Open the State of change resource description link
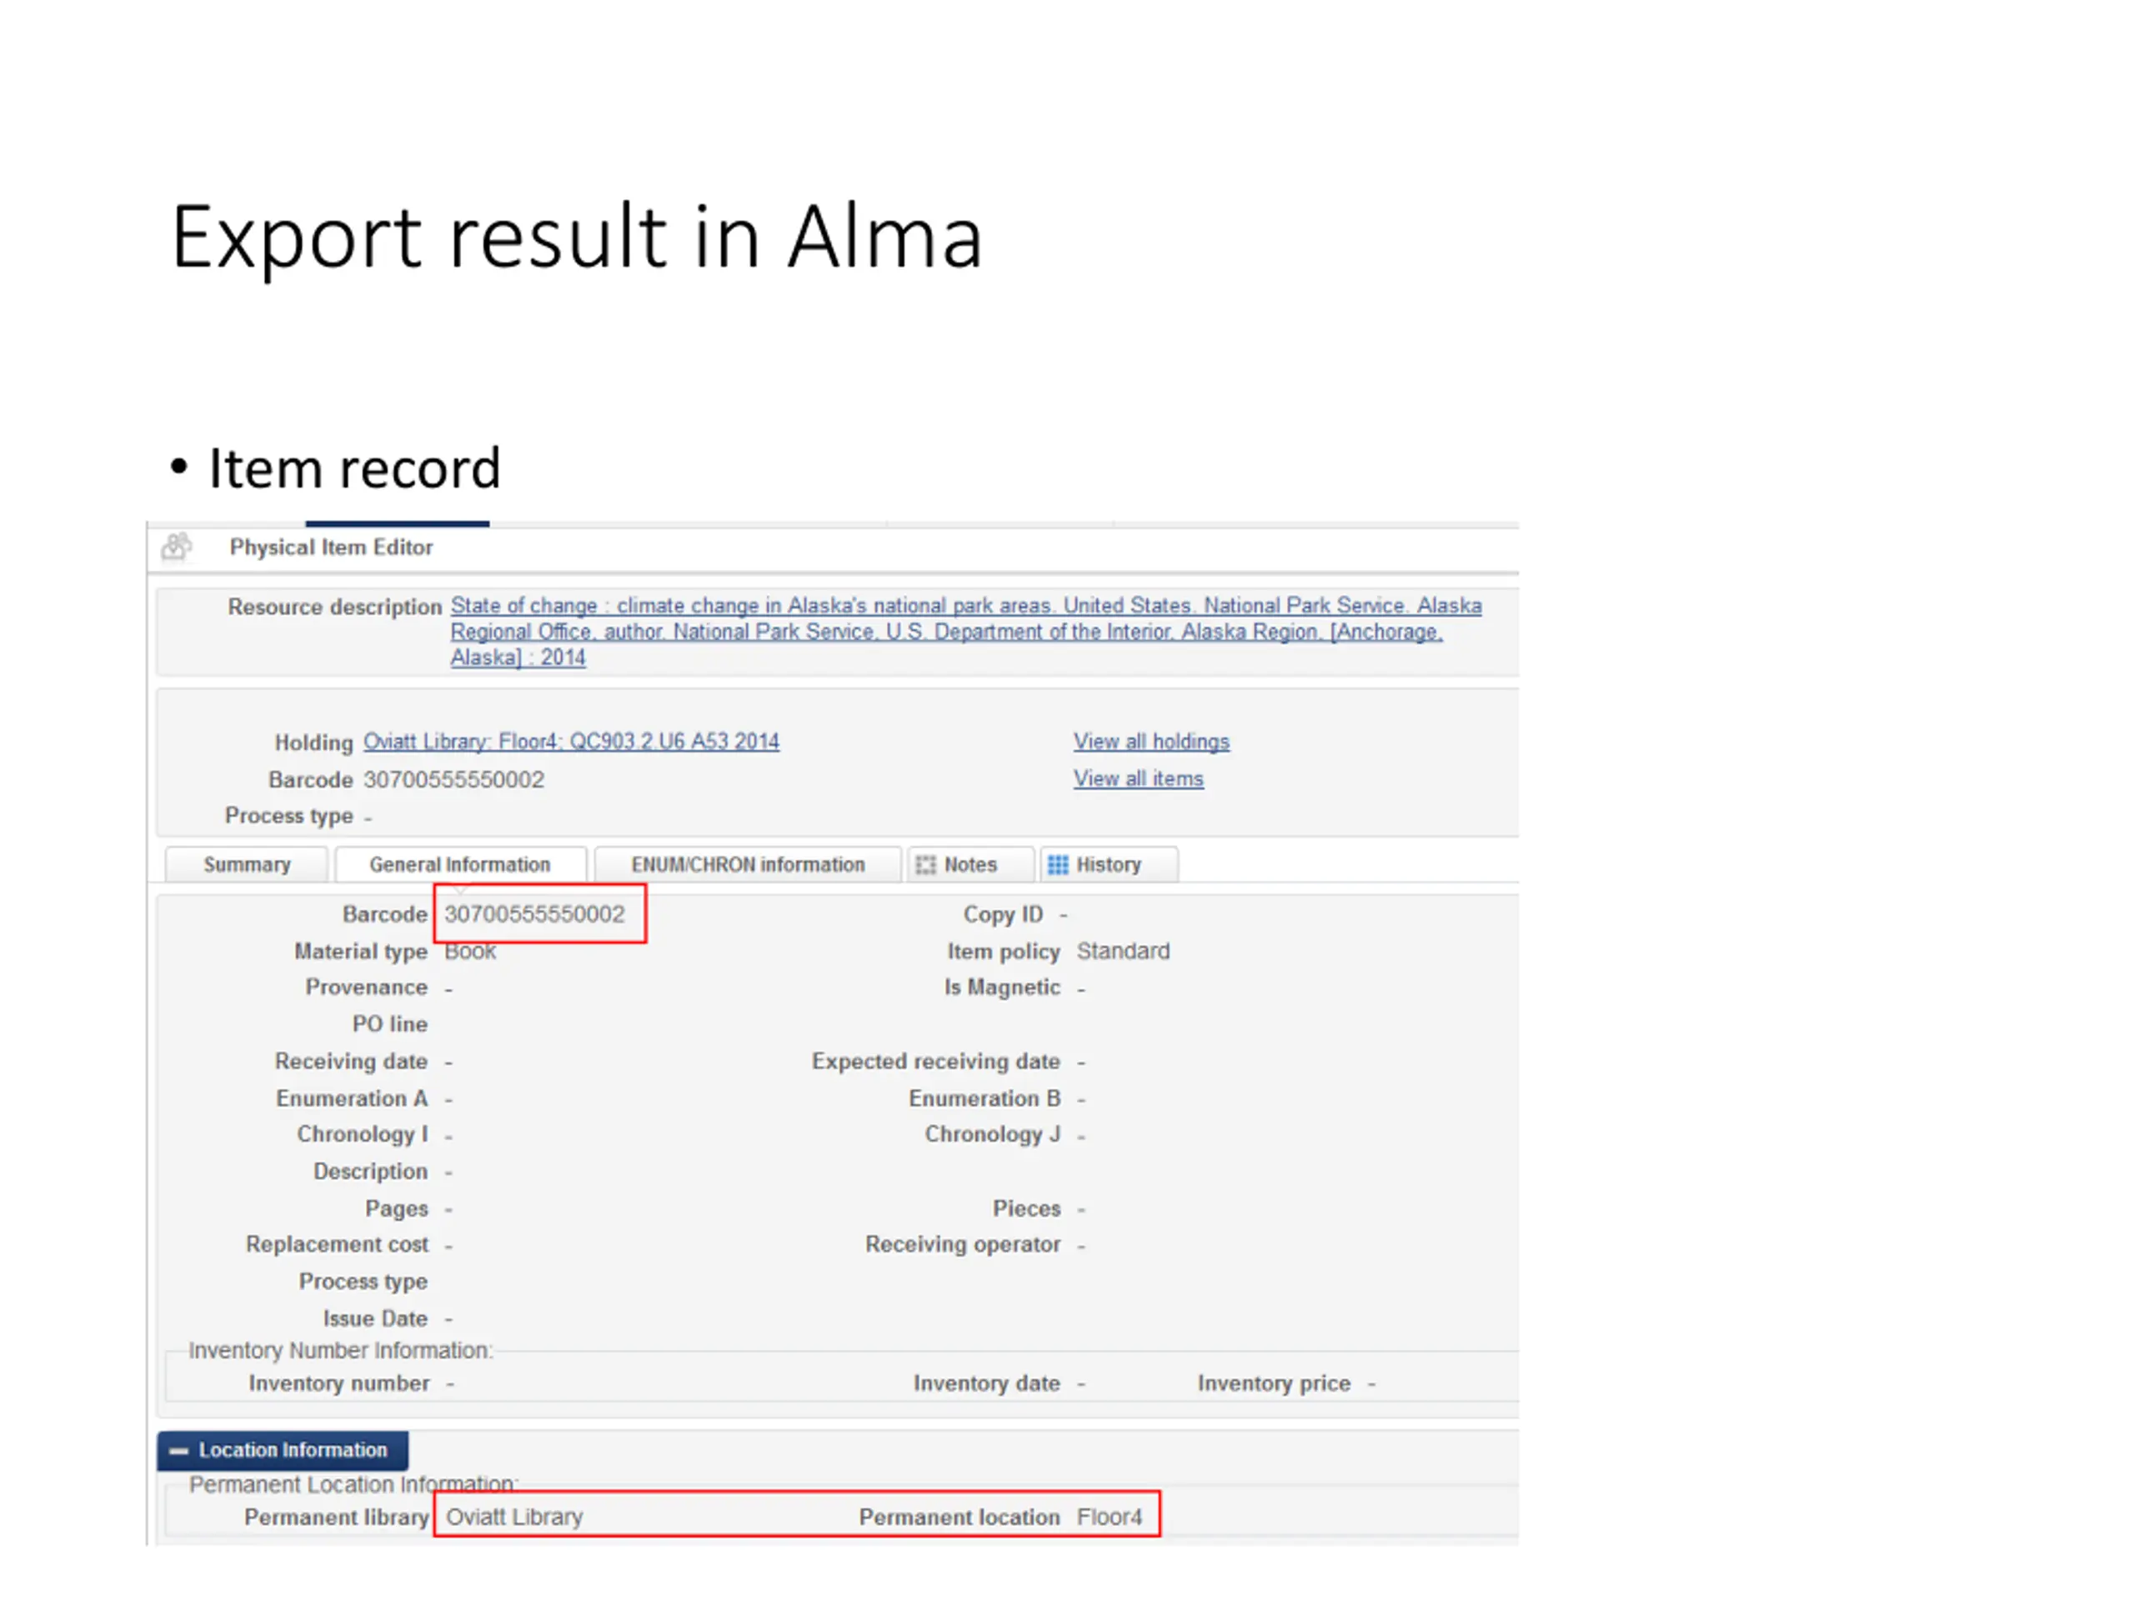 coord(965,632)
